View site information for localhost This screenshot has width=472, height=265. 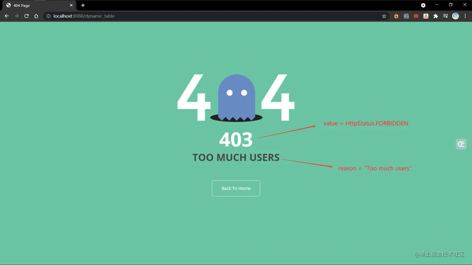(x=48, y=16)
